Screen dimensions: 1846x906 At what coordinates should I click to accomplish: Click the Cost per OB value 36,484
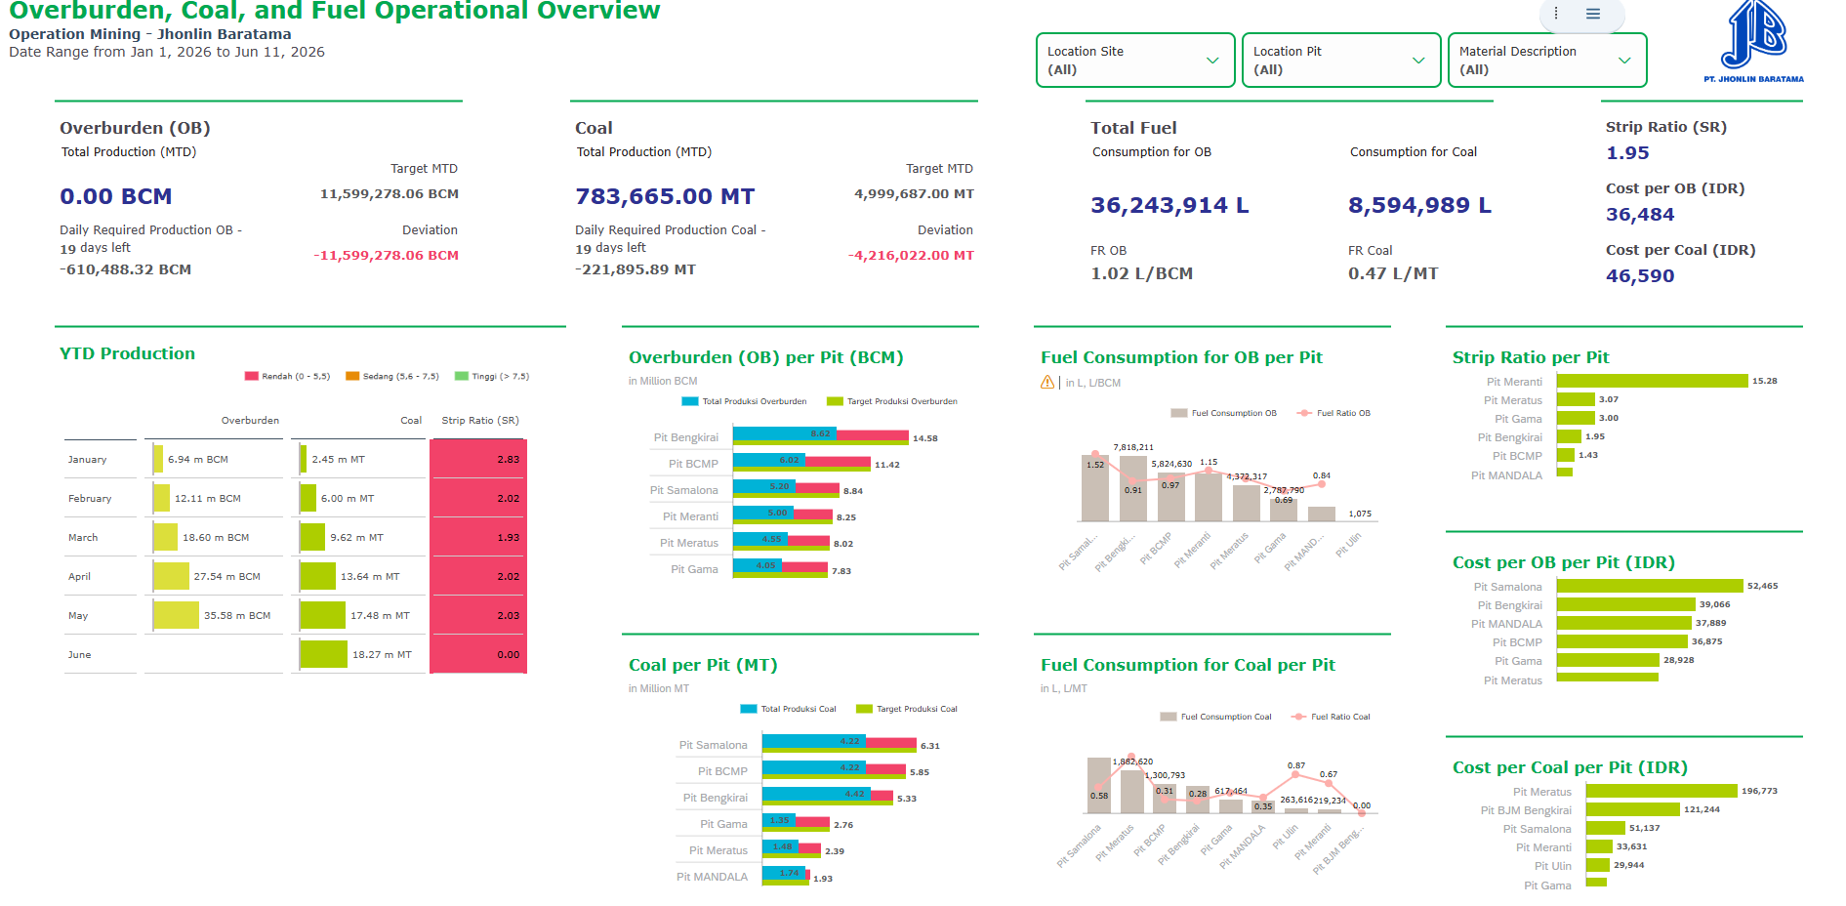[1640, 215]
